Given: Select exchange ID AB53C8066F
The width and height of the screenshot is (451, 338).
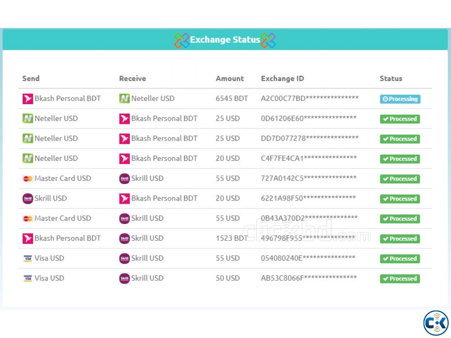Looking at the screenshot, I should coord(308,278).
